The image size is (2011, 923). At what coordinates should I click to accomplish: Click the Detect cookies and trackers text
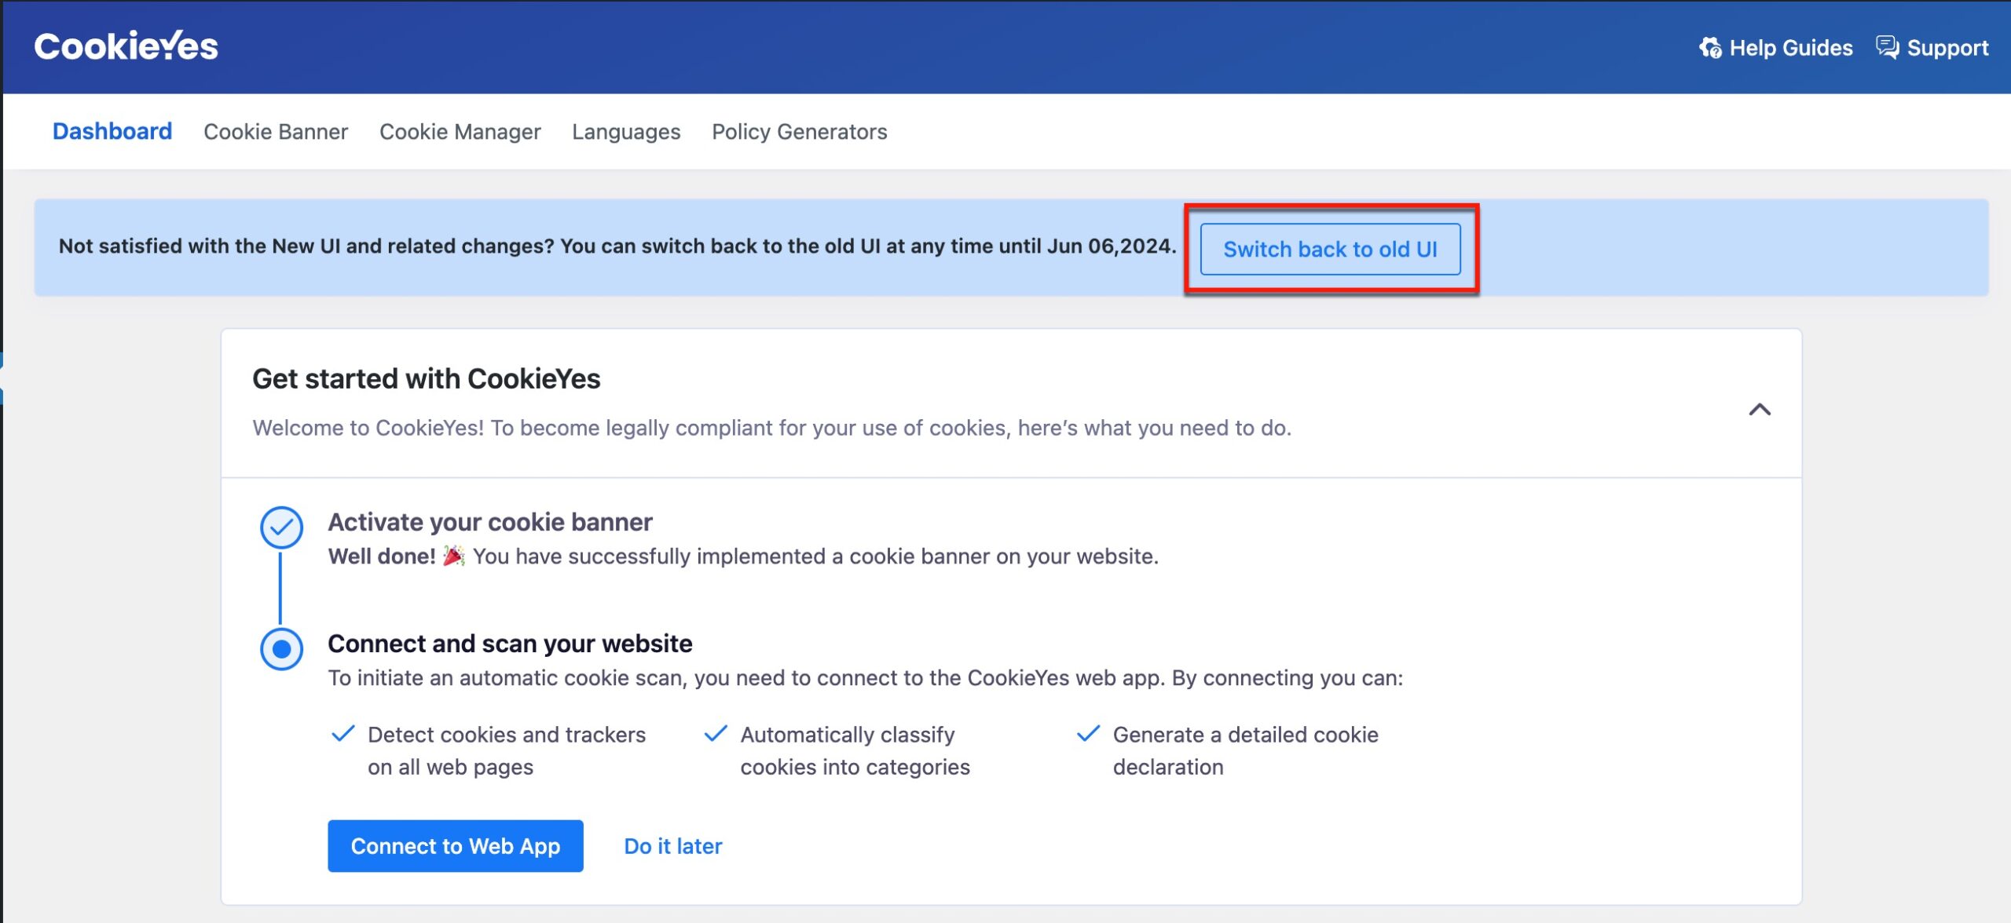507,750
